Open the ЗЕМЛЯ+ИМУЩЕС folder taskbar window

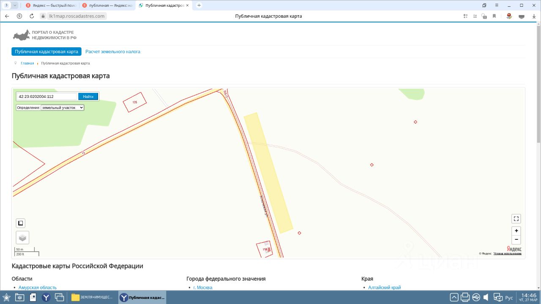coord(93,297)
